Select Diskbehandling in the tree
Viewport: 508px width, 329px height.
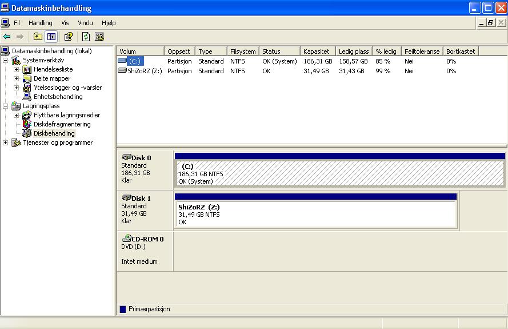point(54,133)
